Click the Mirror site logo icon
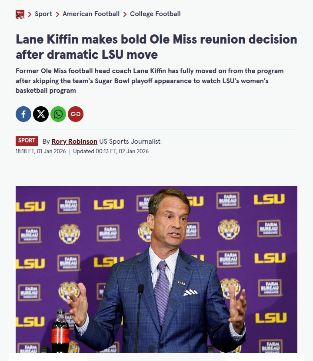 (x=20, y=14)
